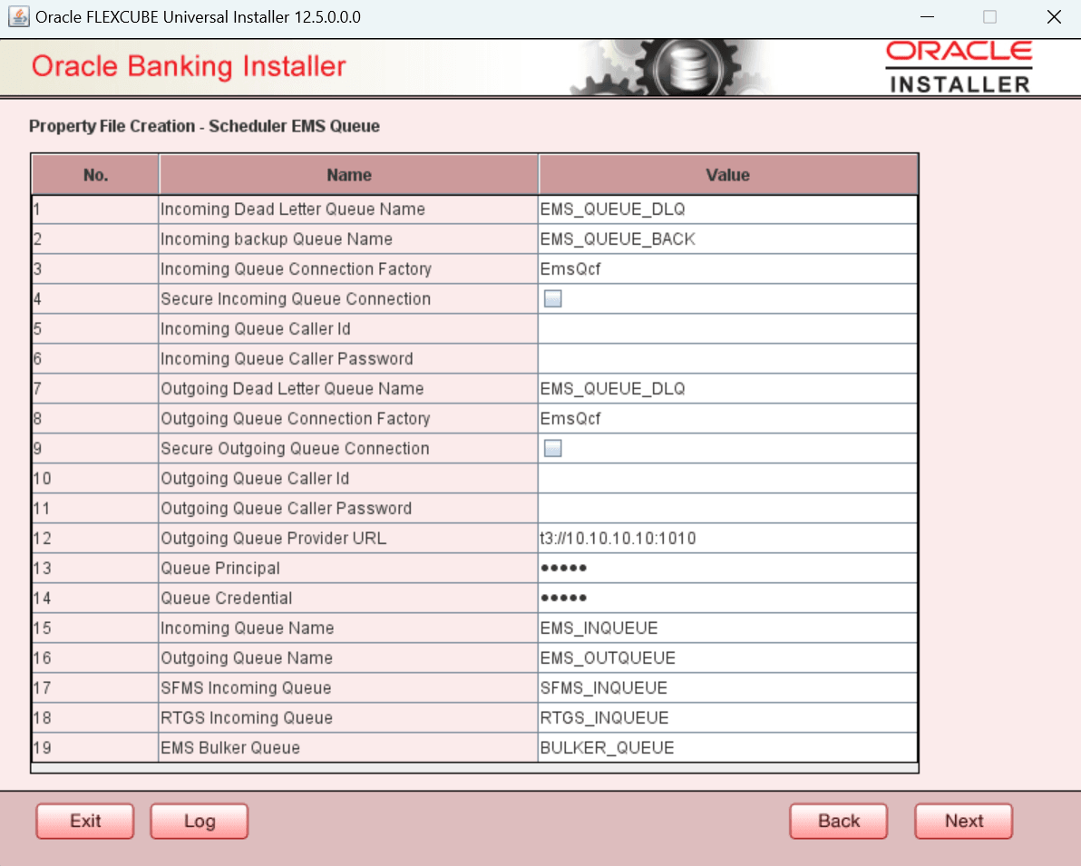Screen dimensions: 1081x866
Task: Select 'Queue Credential' label
Action: click(x=226, y=598)
